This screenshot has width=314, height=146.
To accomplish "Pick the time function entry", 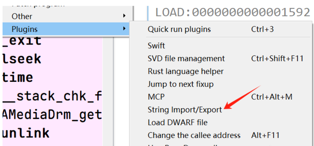I will [18, 77].
